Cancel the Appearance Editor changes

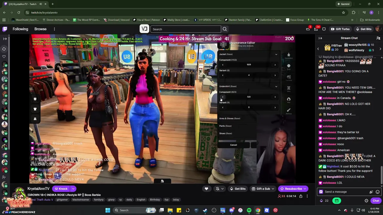(233, 145)
